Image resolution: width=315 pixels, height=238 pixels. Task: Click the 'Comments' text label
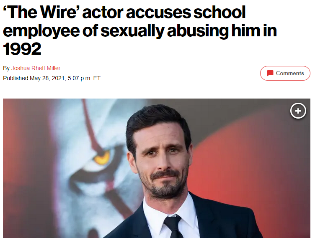(x=290, y=73)
